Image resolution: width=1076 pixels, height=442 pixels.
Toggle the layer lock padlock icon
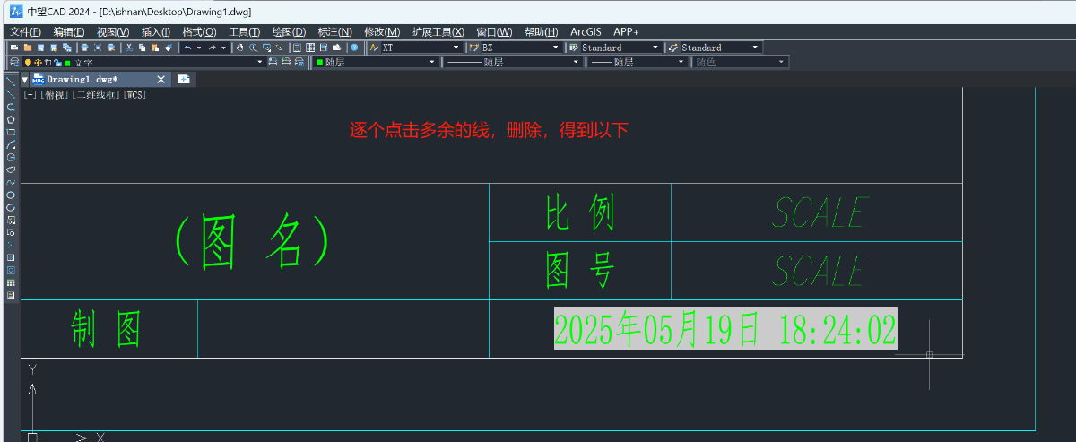point(57,63)
